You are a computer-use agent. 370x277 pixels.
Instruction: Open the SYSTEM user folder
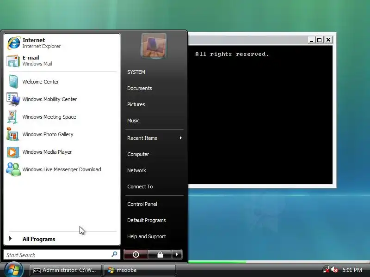136,72
